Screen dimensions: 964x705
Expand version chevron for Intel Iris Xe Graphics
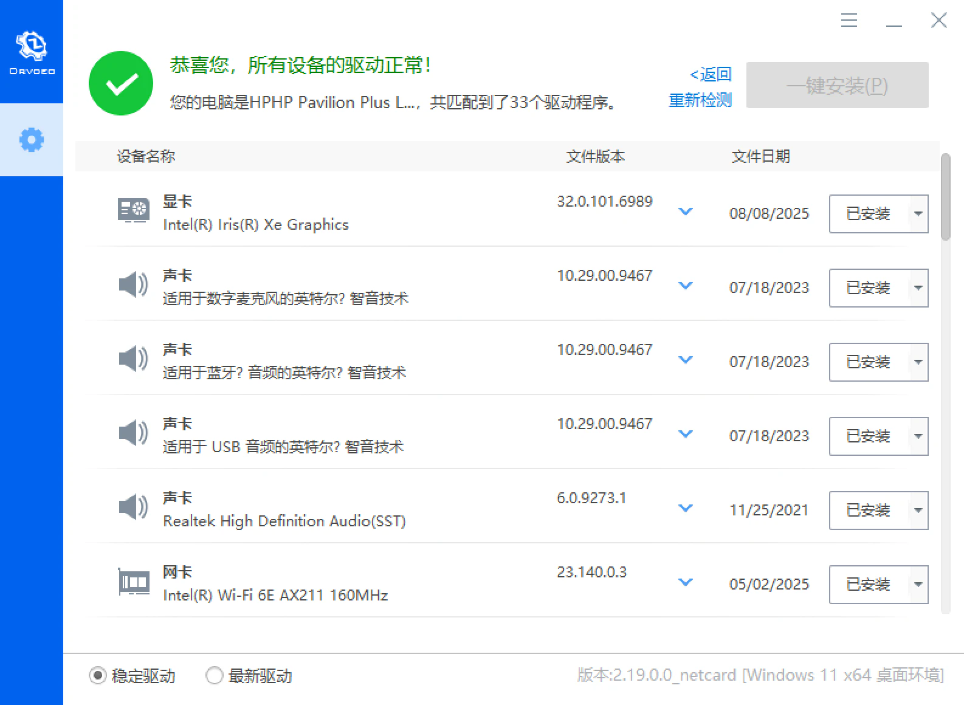click(x=686, y=211)
